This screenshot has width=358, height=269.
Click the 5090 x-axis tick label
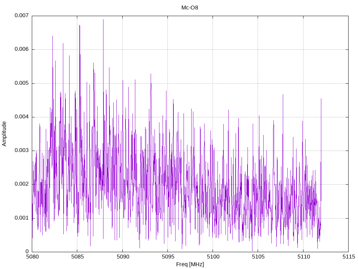click(x=123, y=257)
